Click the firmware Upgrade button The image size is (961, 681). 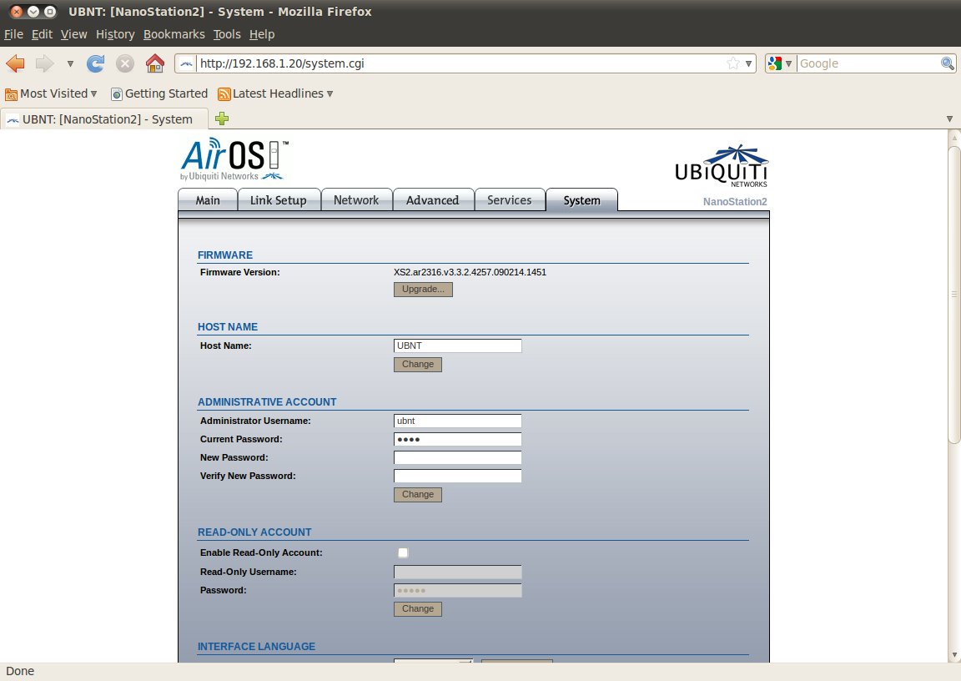423,290
